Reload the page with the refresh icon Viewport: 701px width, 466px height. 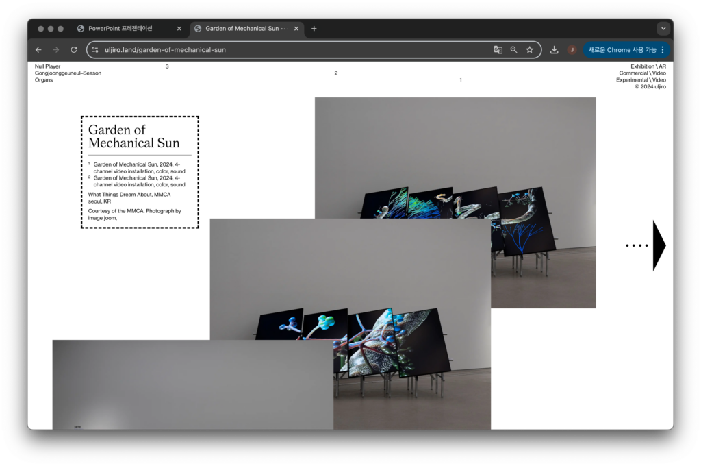pos(74,50)
